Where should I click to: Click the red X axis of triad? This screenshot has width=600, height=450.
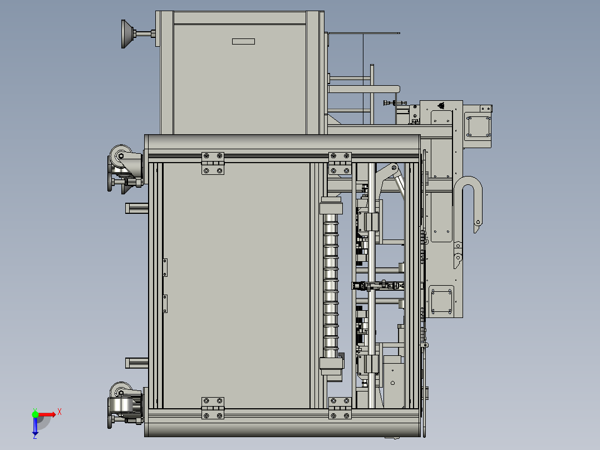click(46, 415)
